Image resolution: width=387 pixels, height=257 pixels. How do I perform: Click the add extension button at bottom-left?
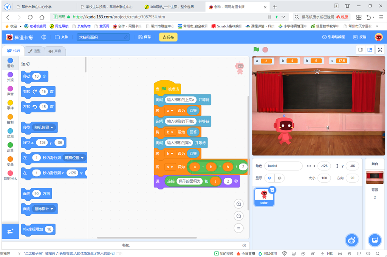(10, 231)
